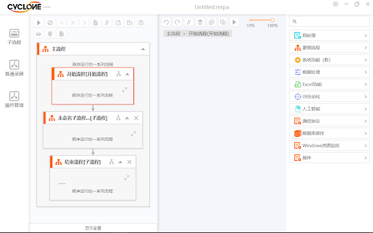
Task: Click the folder-plus icon in left toolbar
Action: [x=129, y=23]
